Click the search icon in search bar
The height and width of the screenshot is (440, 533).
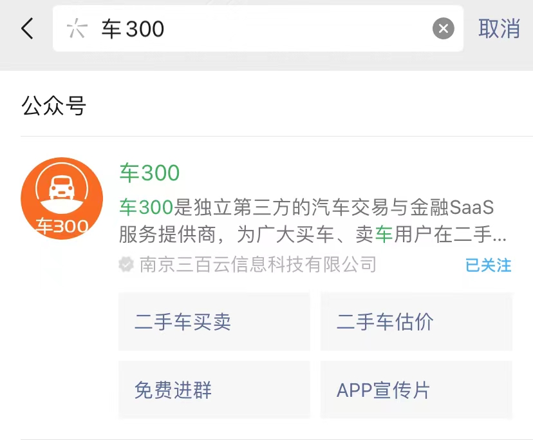pyautogui.click(x=77, y=28)
